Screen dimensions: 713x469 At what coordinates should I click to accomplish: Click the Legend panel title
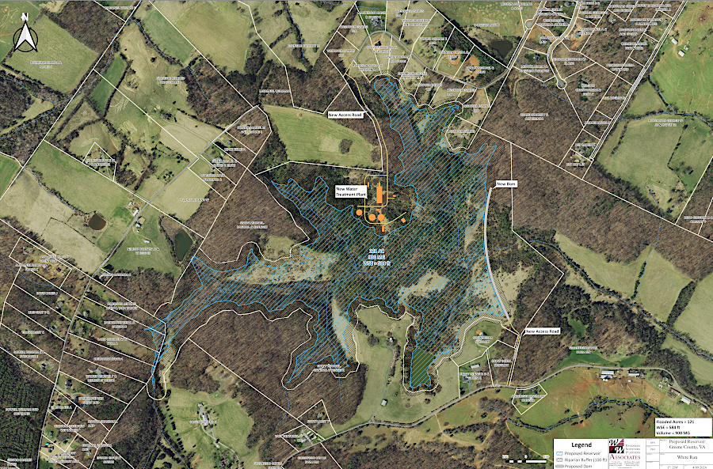click(581, 445)
